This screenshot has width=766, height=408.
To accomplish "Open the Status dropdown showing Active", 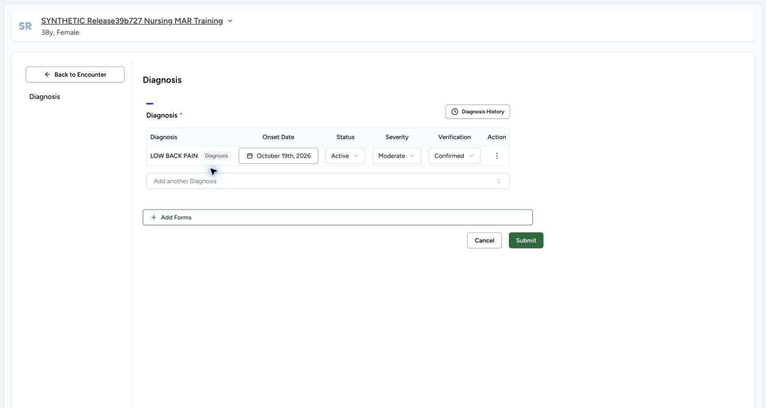I will [345, 156].
